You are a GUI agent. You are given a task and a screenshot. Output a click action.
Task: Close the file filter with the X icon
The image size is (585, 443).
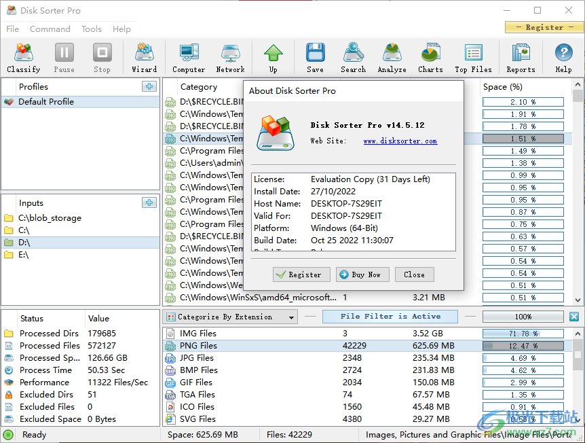pos(574,317)
